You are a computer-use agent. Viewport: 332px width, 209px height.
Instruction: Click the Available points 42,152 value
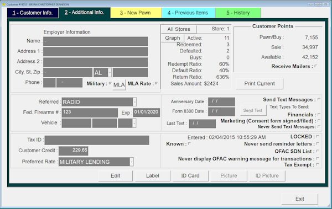(310, 57)
